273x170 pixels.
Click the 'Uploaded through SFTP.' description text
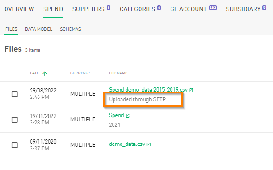(138, 99)
